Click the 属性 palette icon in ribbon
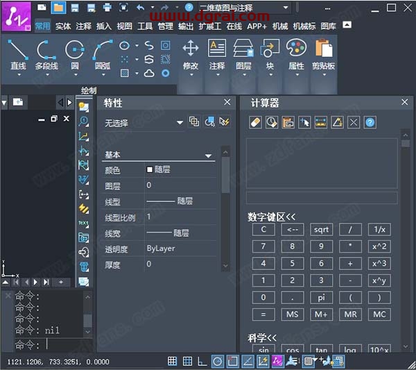The image size is (416, 370). click(296, 54)
